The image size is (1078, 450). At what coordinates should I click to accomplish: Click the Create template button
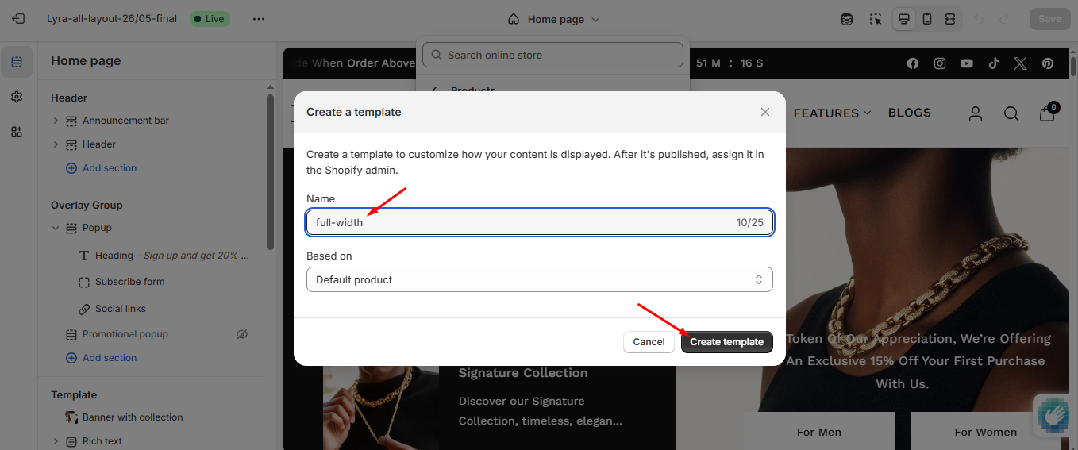pyautogui.click(x=726, y=342)
